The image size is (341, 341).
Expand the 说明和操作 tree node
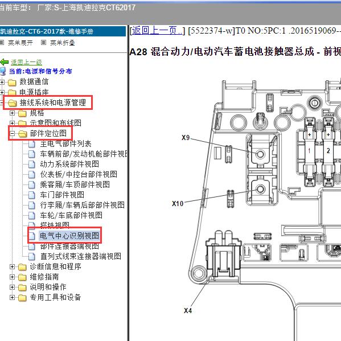12,287
